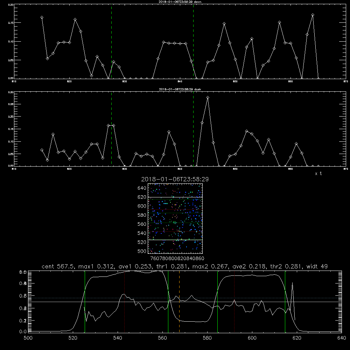Click the '760780800820840860' label under the image
The image size is (350, 350).
click(x=177, y=259)
